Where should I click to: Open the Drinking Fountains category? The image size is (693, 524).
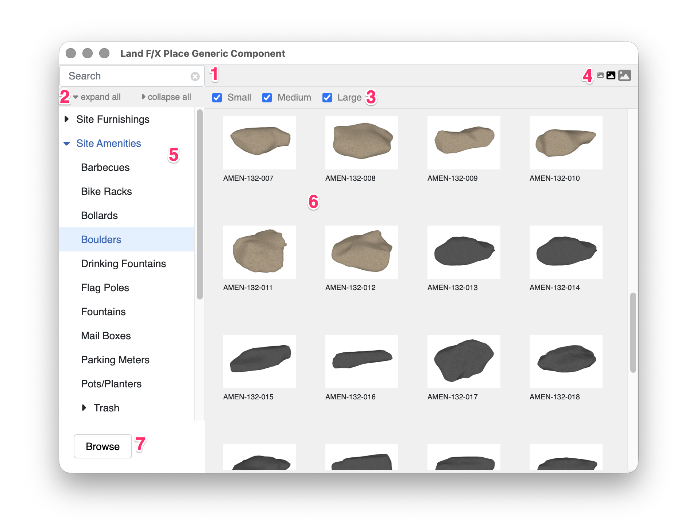coord(124,264)
